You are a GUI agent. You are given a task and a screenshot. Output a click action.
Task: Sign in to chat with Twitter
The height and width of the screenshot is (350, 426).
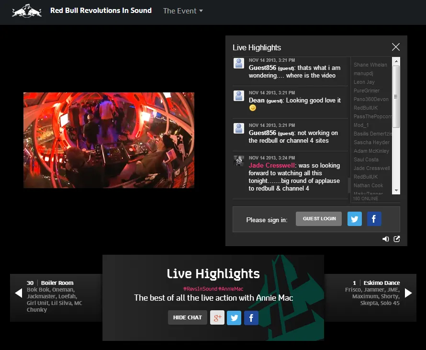355,219
